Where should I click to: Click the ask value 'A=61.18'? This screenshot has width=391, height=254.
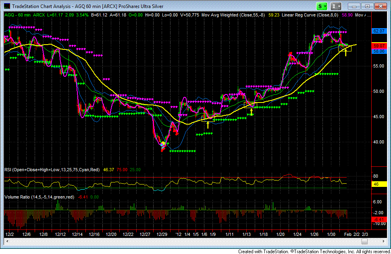pyautogui.click(x=118, y=15)
